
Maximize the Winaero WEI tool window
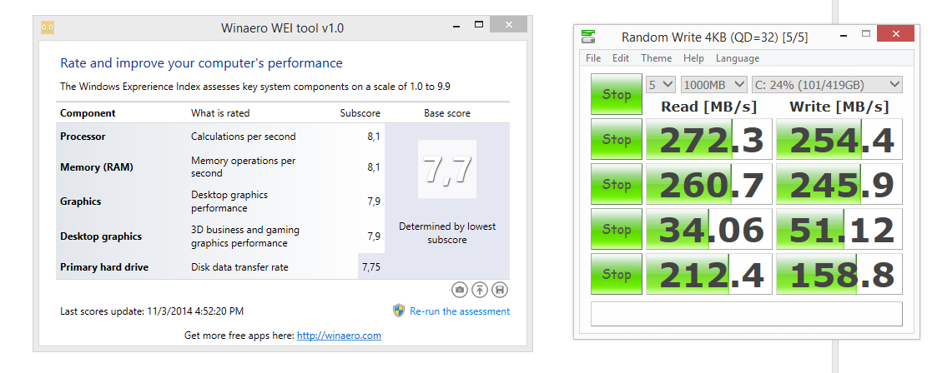(x=478, y=25)
